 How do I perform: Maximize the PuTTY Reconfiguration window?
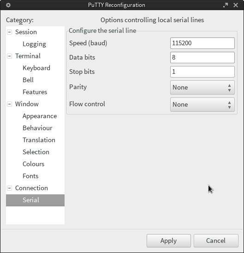226,5
